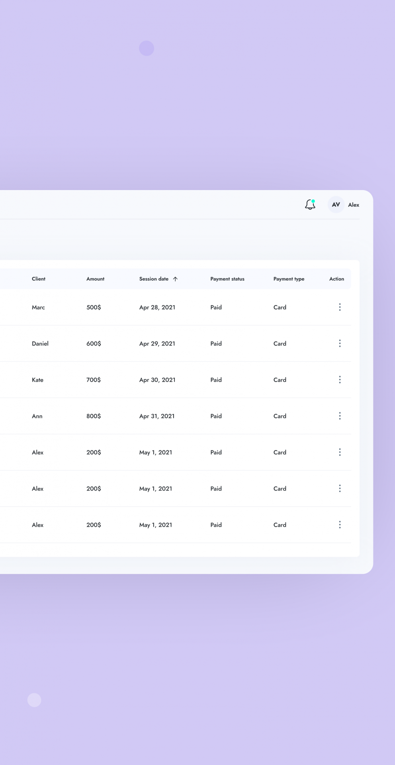Click the Payment status column header
Screen dimensions: 395x765
click(227, 279)
